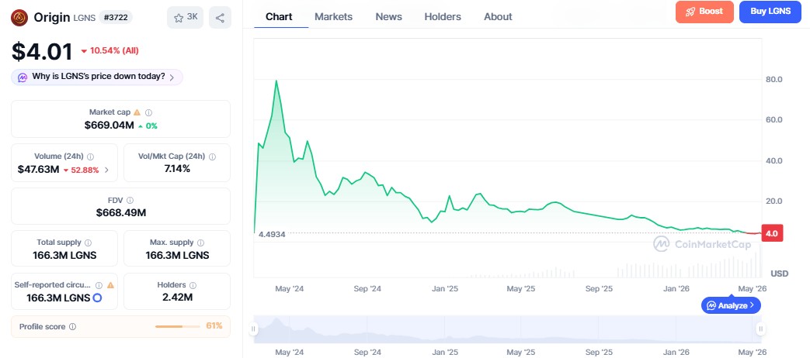Click the Market cap warning triangle icon

[137, 112]
